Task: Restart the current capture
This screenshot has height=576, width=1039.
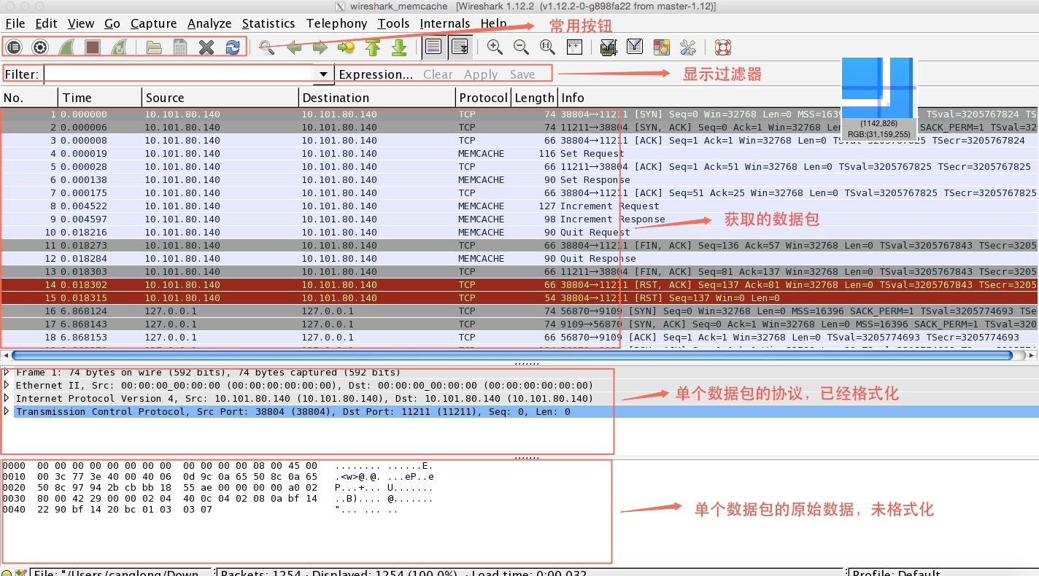Action: click(118, 47)
